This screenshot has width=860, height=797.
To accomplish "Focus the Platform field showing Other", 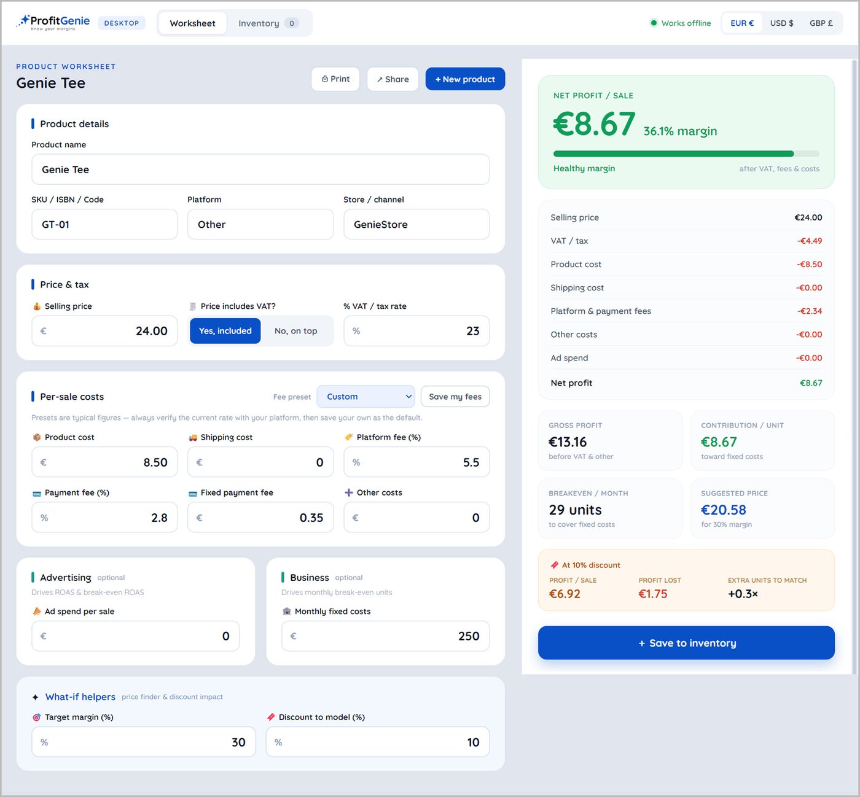I will 260,225.
